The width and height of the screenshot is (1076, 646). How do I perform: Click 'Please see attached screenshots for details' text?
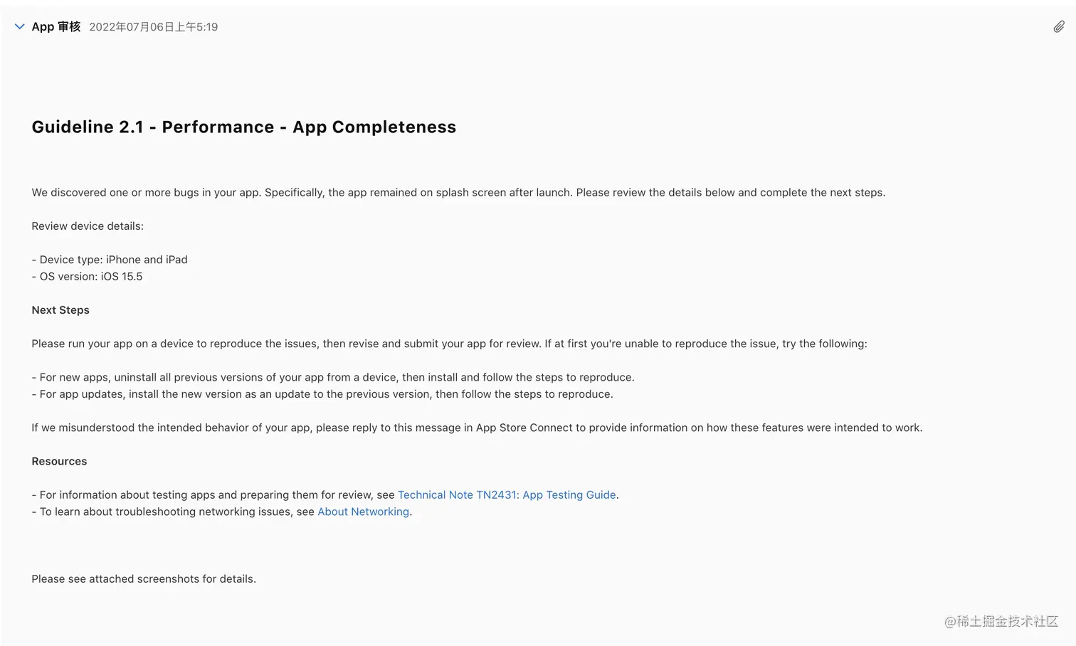[144, 579]
